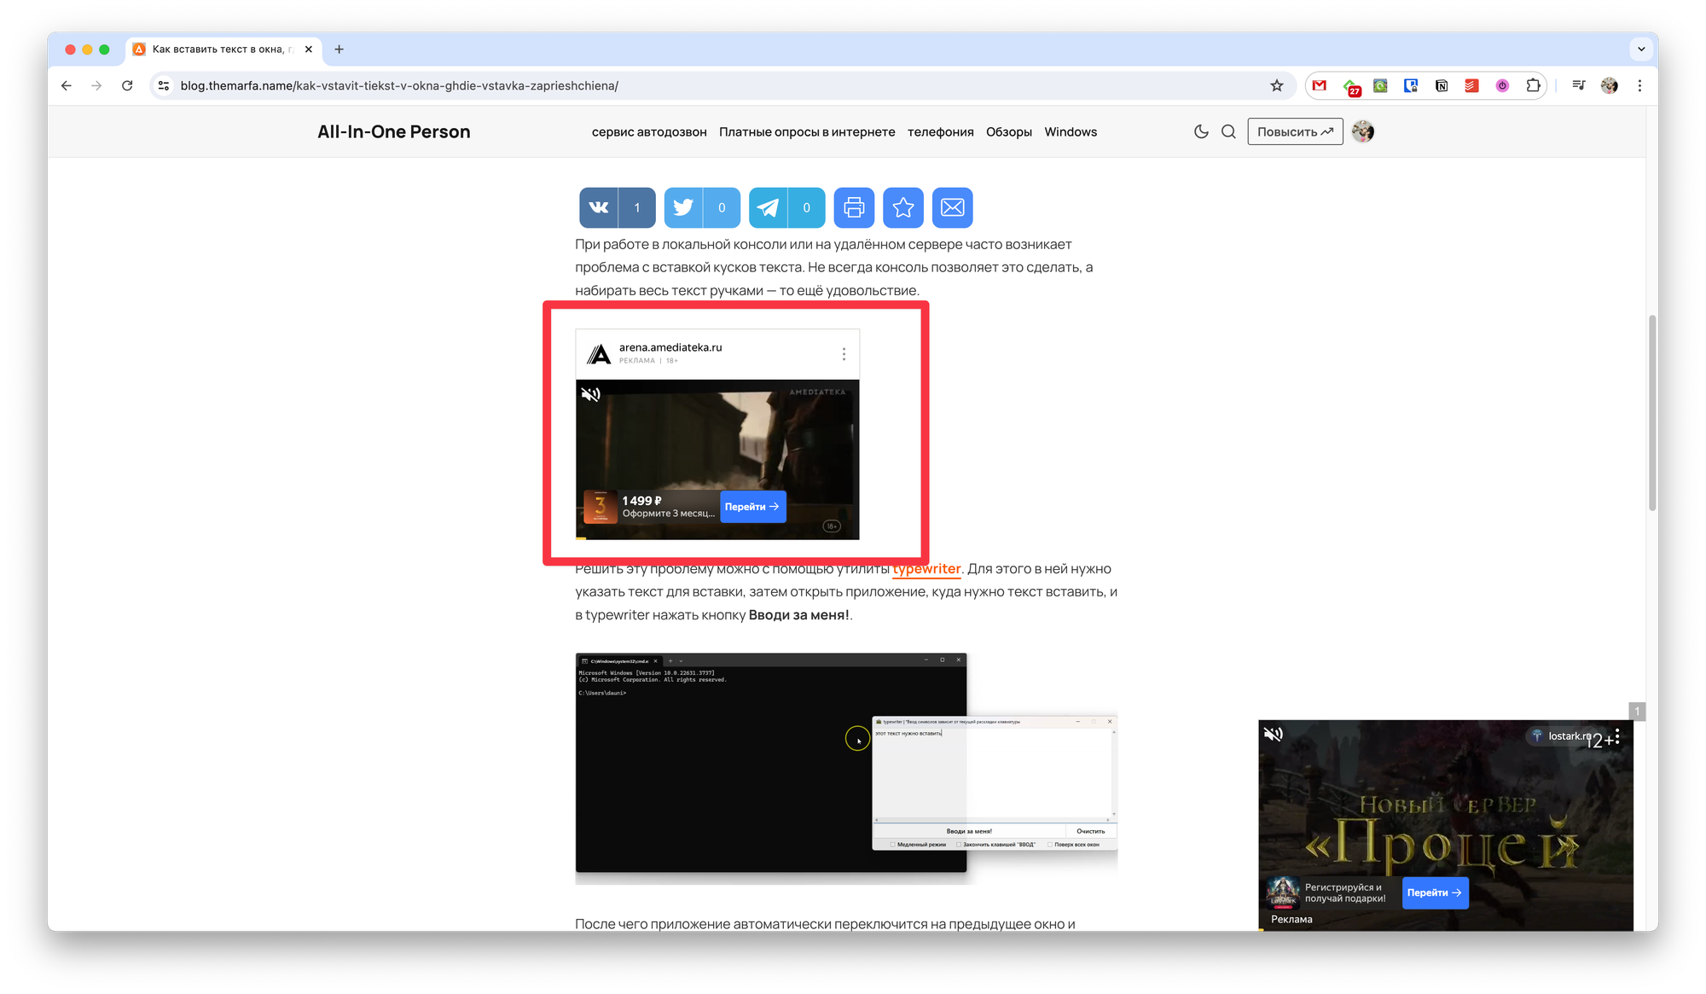Viewport: 1706px width, 994px height.
Task: Unmute the Lost Ark video ad
Action: click(1273, 734)
